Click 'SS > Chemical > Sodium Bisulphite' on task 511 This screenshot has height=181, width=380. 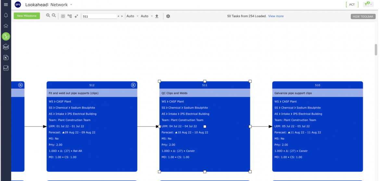coord(185,107)
